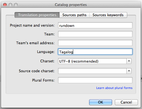
Task: Open the Sources paths tab
Action: click(74, 15)
